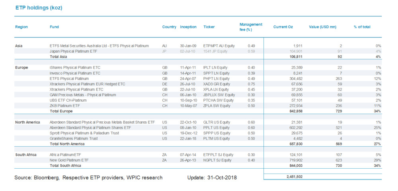Viewport: 398px width, 191px height.
Task: Click New Gold ounces '719,902'
Action: [295, 160]
